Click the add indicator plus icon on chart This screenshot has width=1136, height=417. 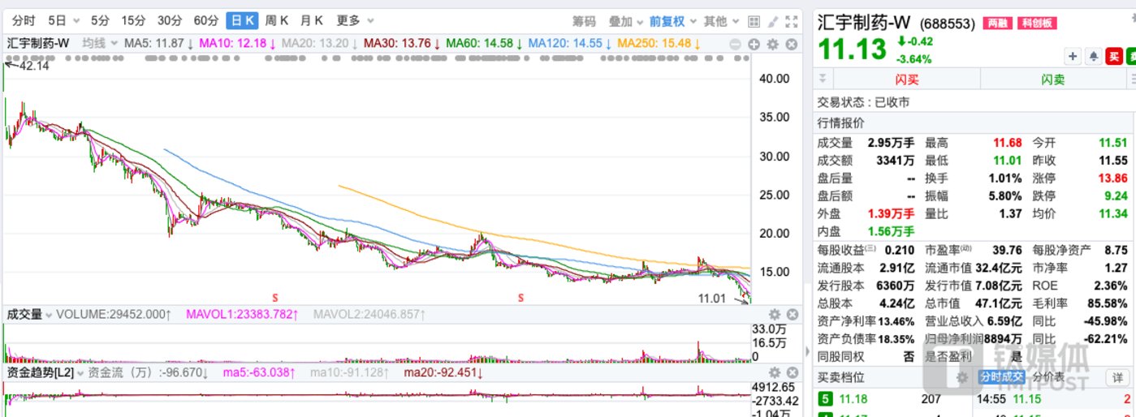coord(754,44)
